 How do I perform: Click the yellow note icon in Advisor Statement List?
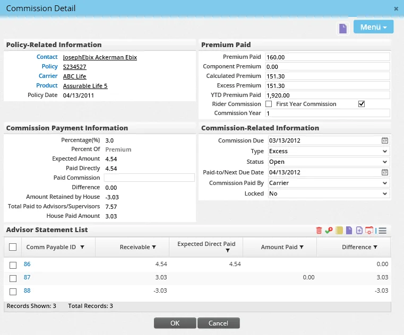coord(339,231)
